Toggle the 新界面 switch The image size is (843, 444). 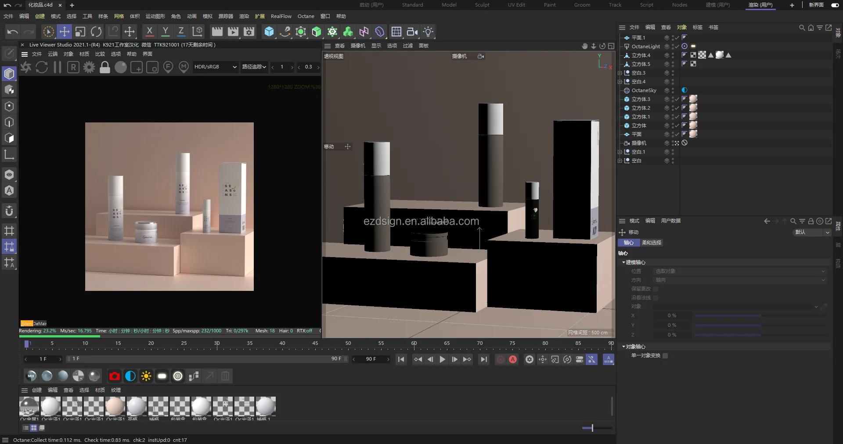pos(835,5)
